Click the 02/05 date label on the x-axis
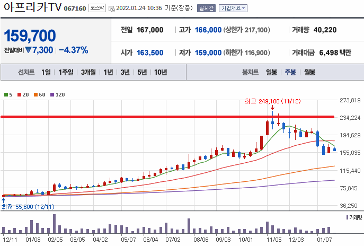This screenshot has height=246, width=364. [x=55, y=240]
